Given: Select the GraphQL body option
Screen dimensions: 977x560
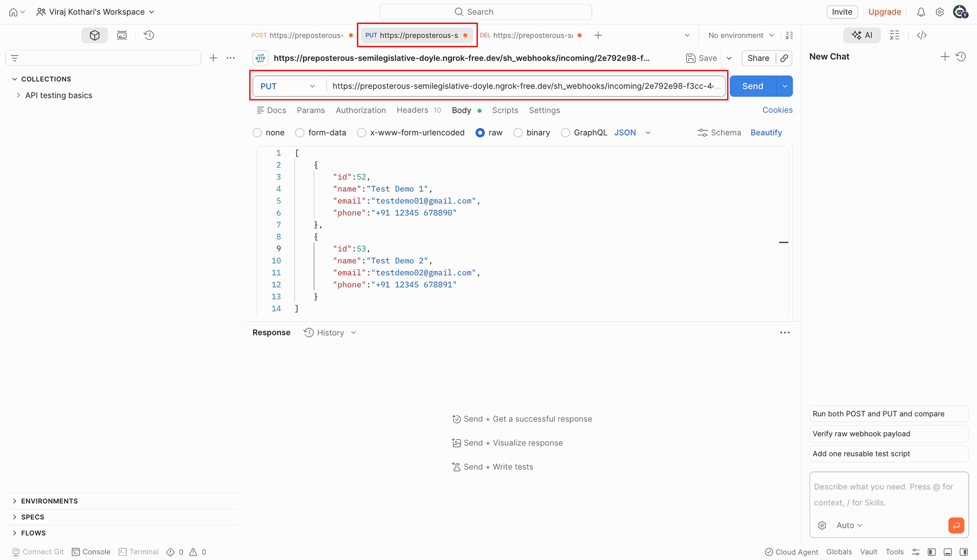Looking at the screenshot, I should pyautogui.click(x=565, y=133).
